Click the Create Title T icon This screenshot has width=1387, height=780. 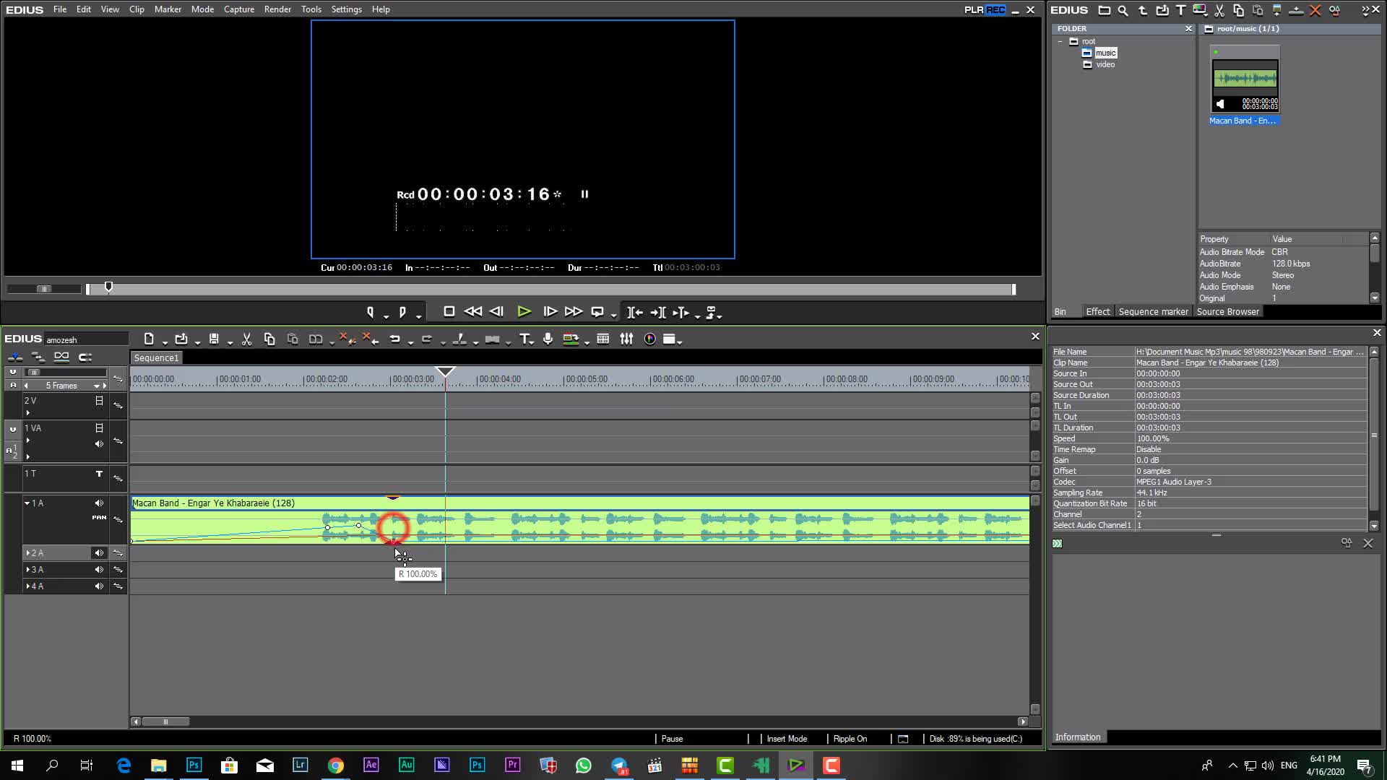tap(524, 339)
